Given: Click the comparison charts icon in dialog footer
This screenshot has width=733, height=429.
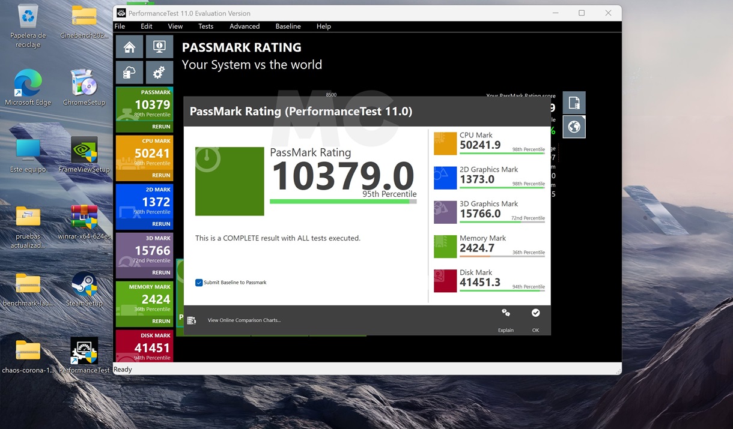Looking at the screenshot, I should point(192,320).
